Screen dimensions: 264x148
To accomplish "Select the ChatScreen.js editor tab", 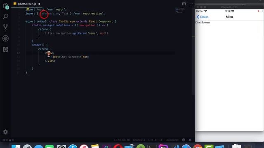I will pyautogui.click(x=27, y=4).
